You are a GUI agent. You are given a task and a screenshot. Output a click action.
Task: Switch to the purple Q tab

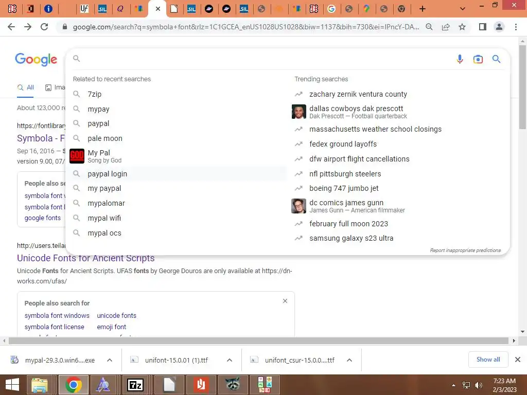tap(120, 9)
